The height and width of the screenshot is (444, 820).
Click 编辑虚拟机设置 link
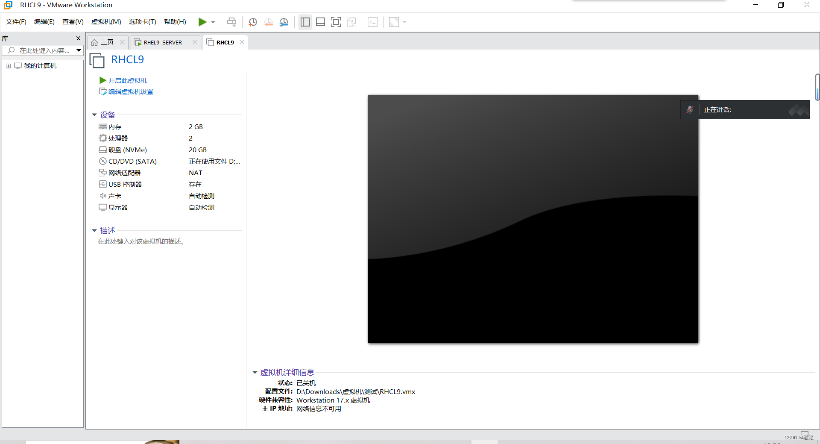tap(131, 91)
